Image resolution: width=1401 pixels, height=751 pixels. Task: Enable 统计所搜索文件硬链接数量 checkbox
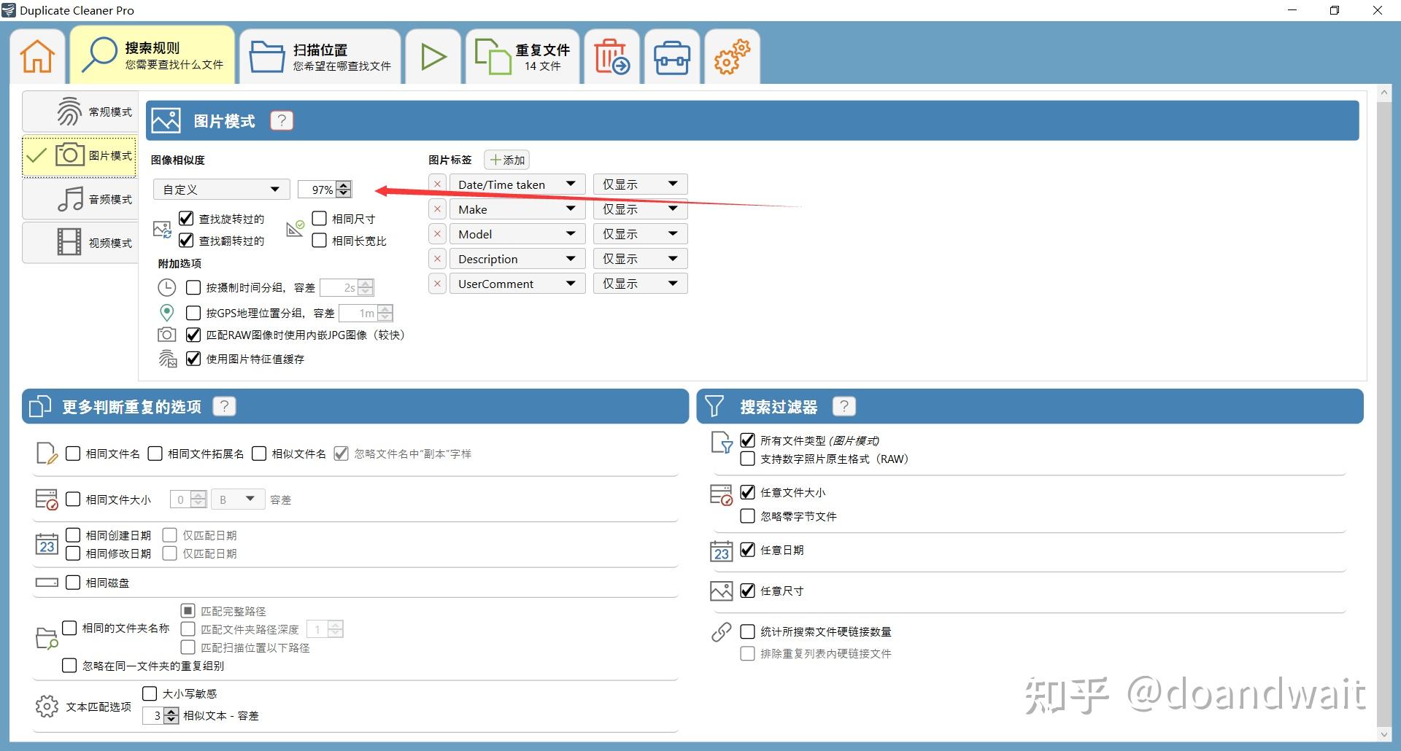747,631
